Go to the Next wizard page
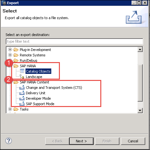Image resolution: width=150 pixels, height=150 pixels. click(82, 141)
